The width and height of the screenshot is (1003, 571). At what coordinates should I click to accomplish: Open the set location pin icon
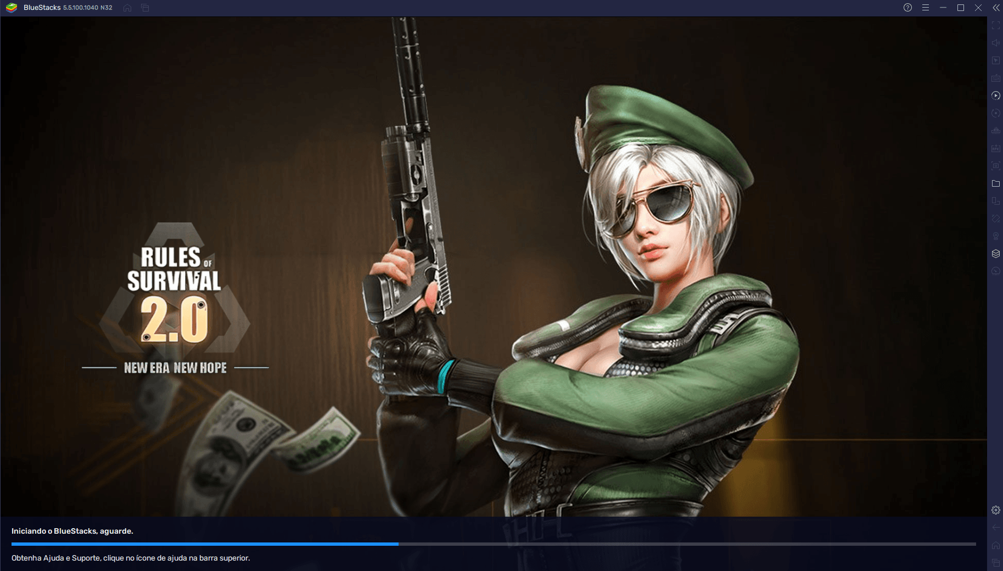tap(996, 236)
